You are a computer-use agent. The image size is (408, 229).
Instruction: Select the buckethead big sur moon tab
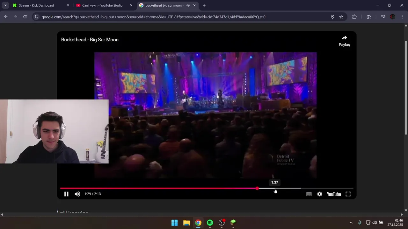tap(163, 5)
